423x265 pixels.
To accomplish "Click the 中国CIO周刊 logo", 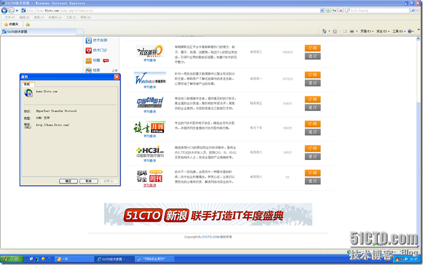I will pos(150,102).
